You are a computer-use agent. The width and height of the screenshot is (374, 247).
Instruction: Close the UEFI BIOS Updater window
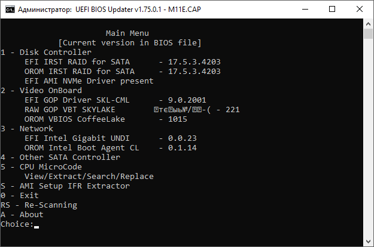coord(360,10)
